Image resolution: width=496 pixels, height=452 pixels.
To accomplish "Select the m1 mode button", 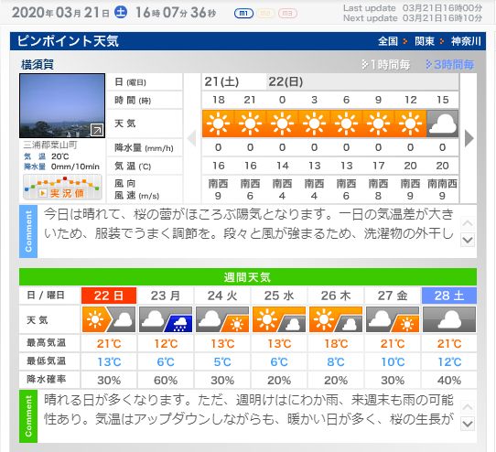I will (x=243, y=14).
